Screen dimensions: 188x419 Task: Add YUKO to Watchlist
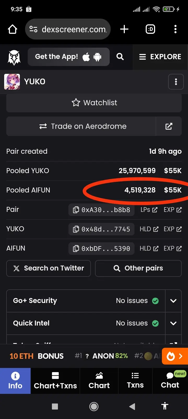[x=94, y=103]
